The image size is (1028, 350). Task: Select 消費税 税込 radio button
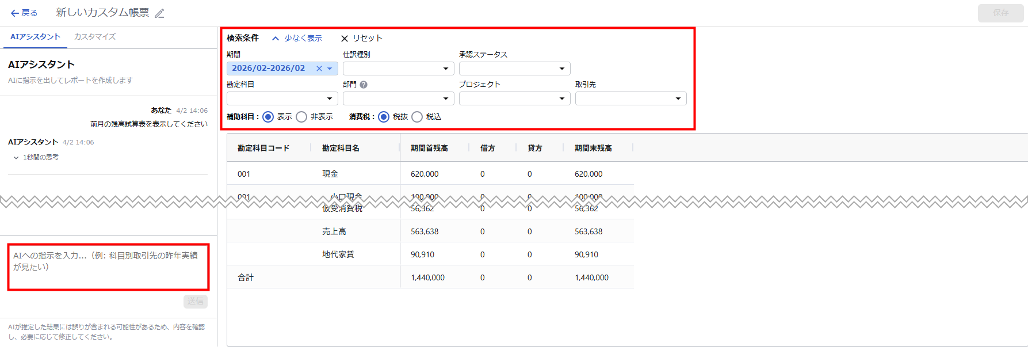[x=417, y=117]
